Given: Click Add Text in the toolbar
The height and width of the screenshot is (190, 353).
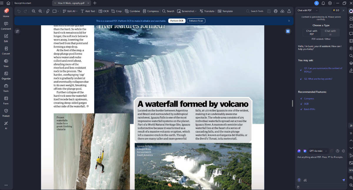Looking at the screenshot, I should (88, 11).
